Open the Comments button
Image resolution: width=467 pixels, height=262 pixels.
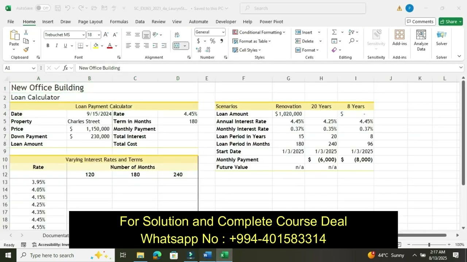(420, 21)
